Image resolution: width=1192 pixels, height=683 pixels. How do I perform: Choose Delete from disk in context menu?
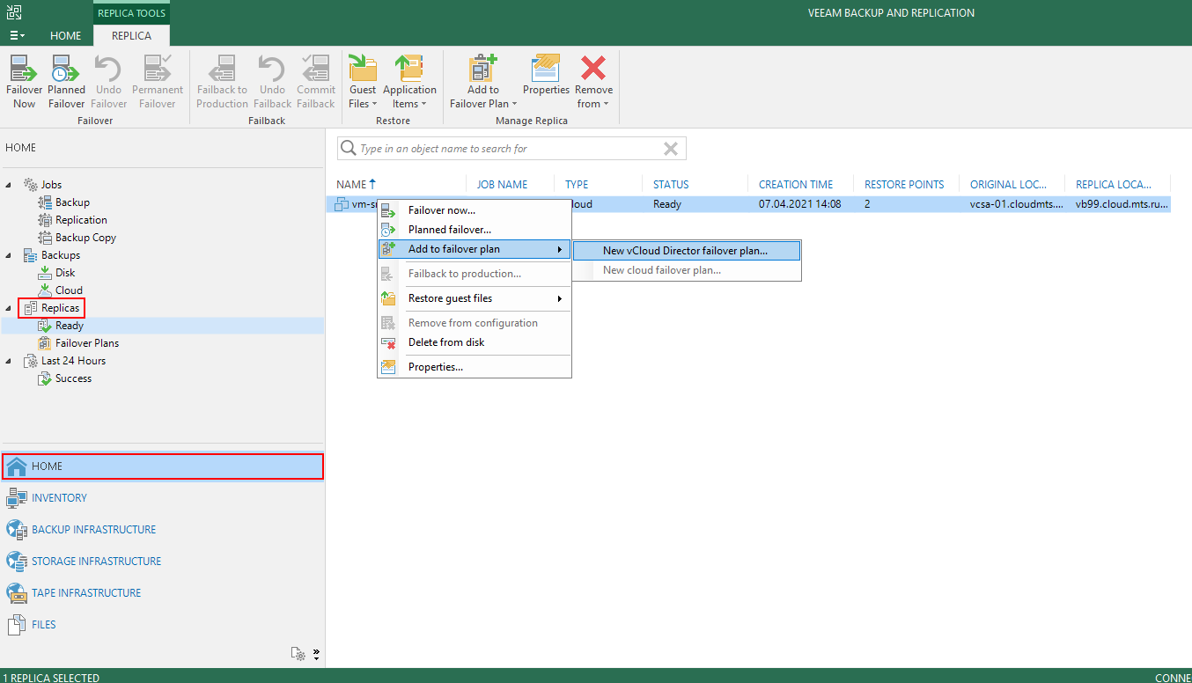click(445, 342)
